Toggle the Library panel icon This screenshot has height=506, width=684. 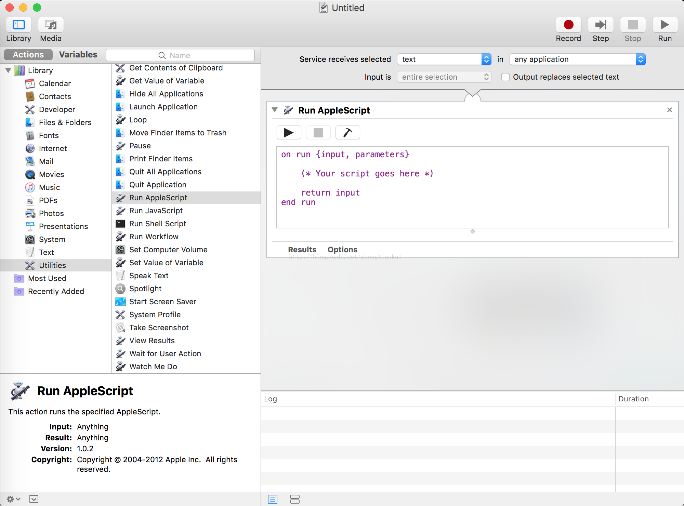point(19,25)
